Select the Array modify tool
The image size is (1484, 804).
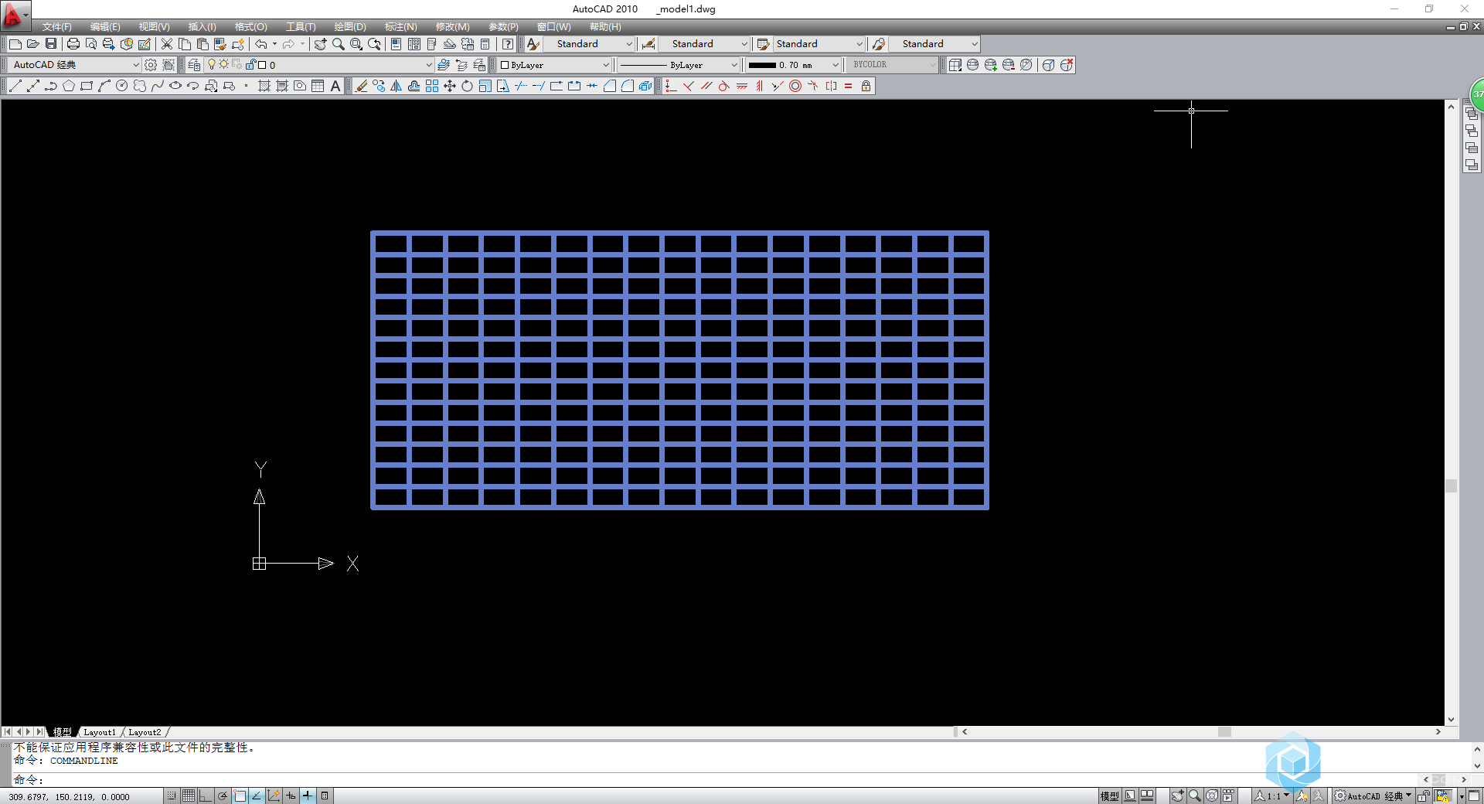(x=432, y=86)
